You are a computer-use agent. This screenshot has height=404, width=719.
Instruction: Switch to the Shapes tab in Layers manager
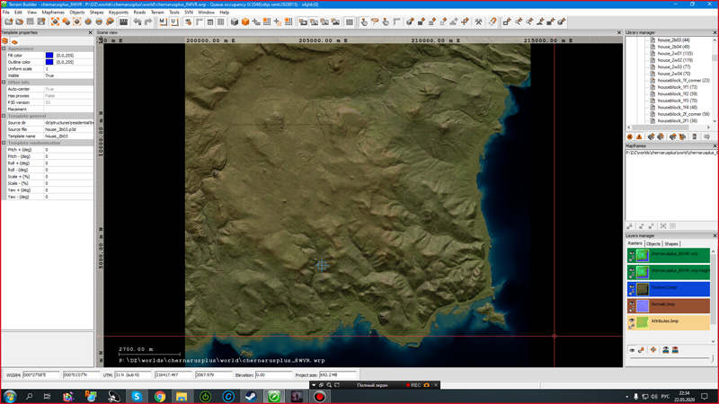pos(671,243)
